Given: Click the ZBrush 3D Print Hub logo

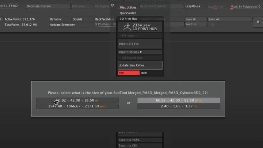Looking at the screenshot, I should [x=140, y=27].
